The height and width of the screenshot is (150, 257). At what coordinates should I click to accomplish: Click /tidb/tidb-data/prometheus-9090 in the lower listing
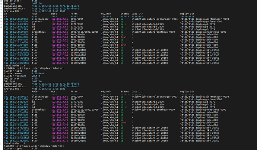point(153,110)
